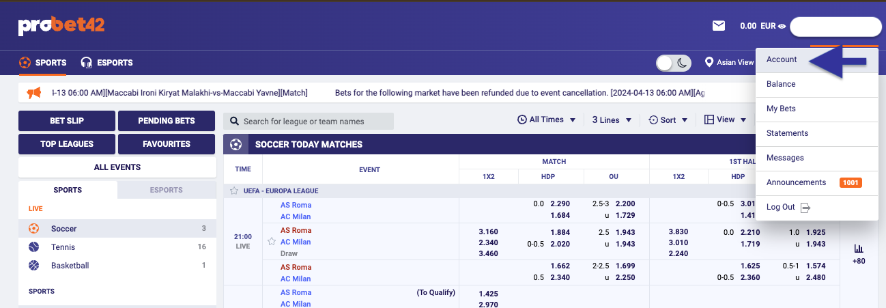
Task: Toggle balance visibility eye icon
Action: 782,27
